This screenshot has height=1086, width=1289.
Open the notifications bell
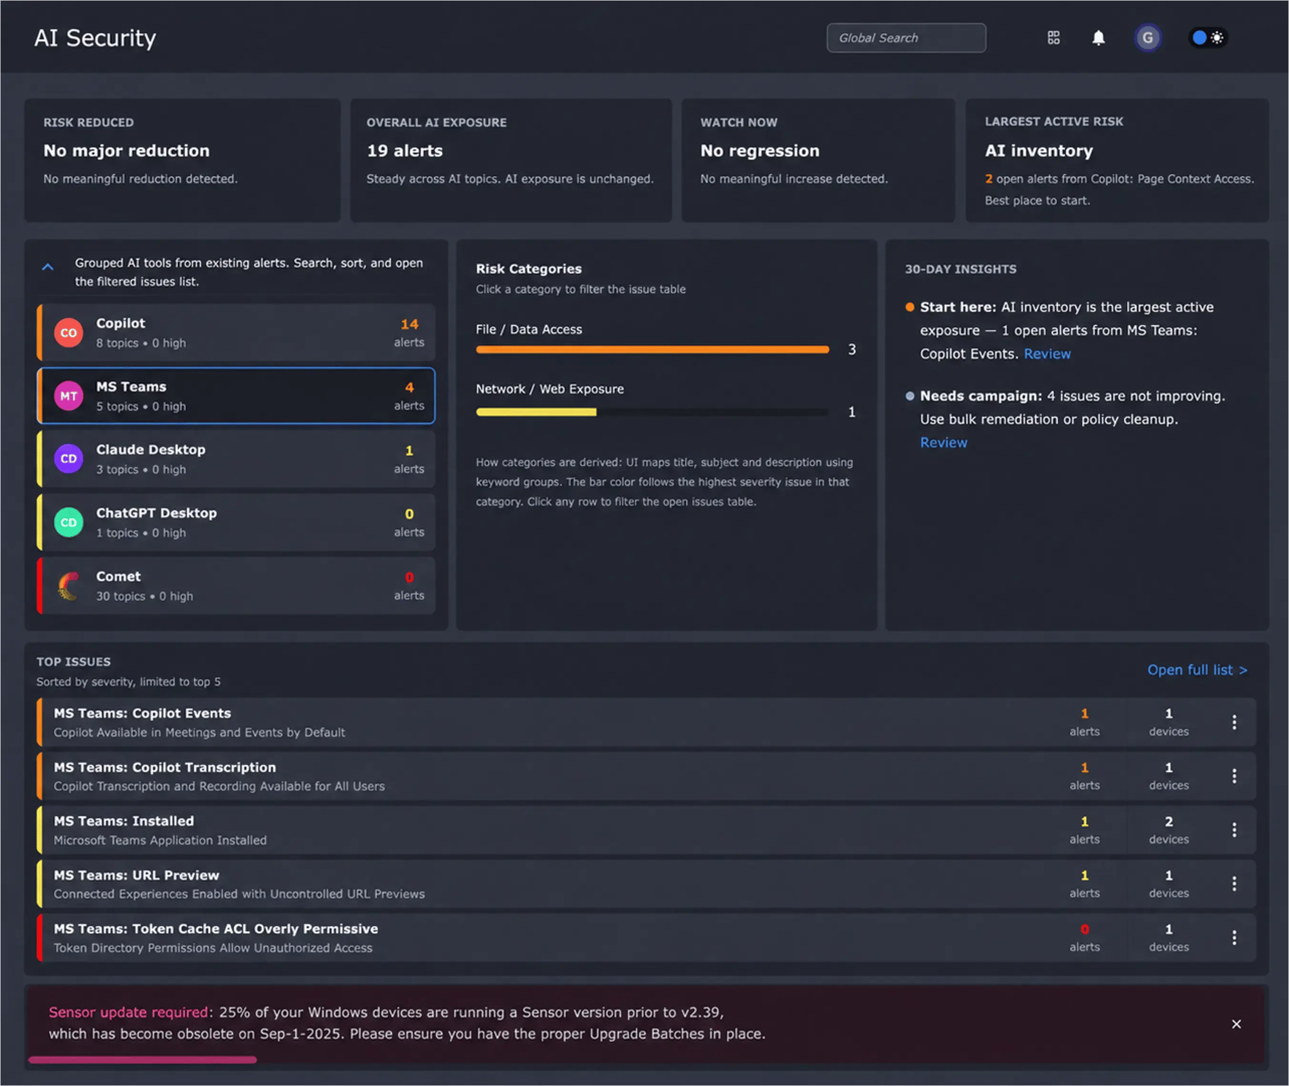[1099, 38]
